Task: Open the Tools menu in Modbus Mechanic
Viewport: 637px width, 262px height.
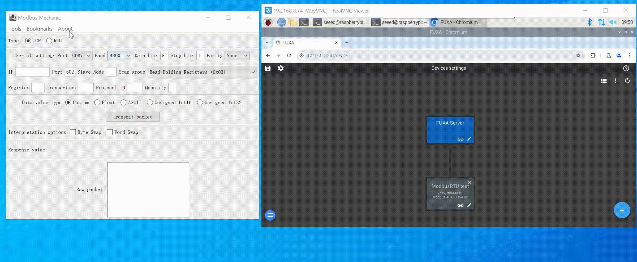Action: click(15, 29)
